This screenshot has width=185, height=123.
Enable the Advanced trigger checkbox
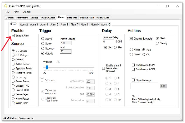pos(42,80)
